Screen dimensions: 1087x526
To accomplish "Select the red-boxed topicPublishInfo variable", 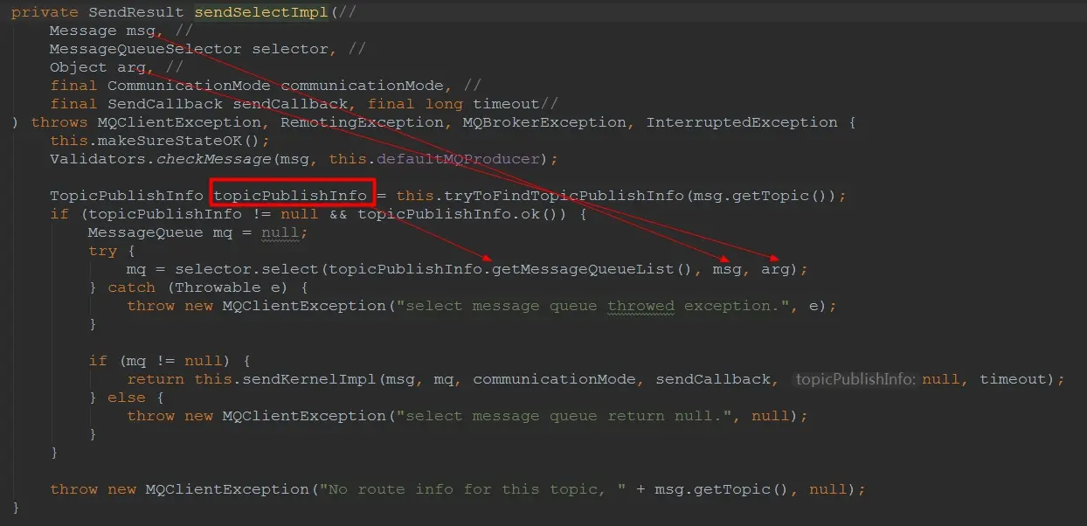I will coord(292,195).
